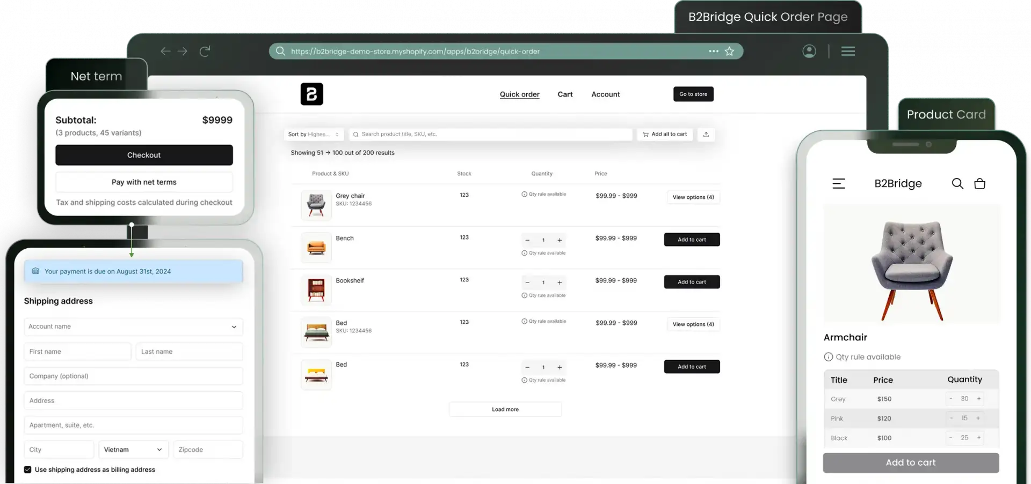Click the B2Bridge logo in the header

click(x=311, y=94)
